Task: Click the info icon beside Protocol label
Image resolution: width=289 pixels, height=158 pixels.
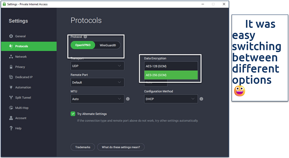Action: click(x=85, y=37)
